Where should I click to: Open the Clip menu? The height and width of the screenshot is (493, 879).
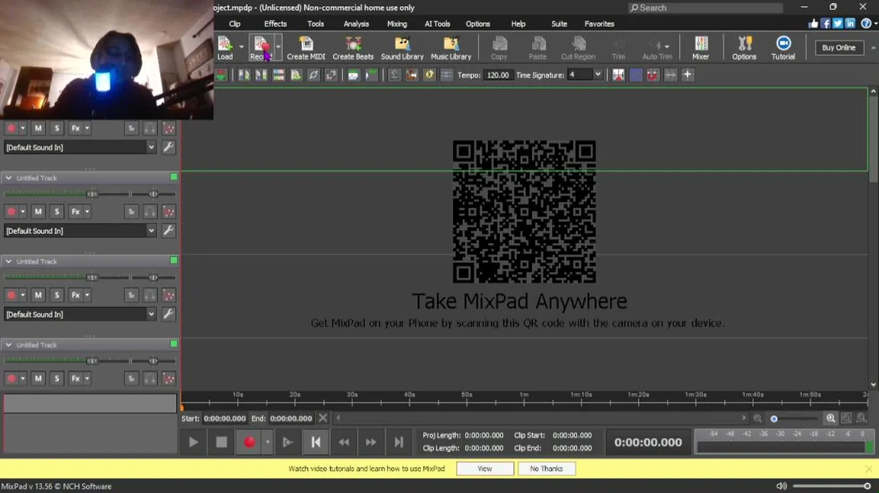(x=235, y=23)
